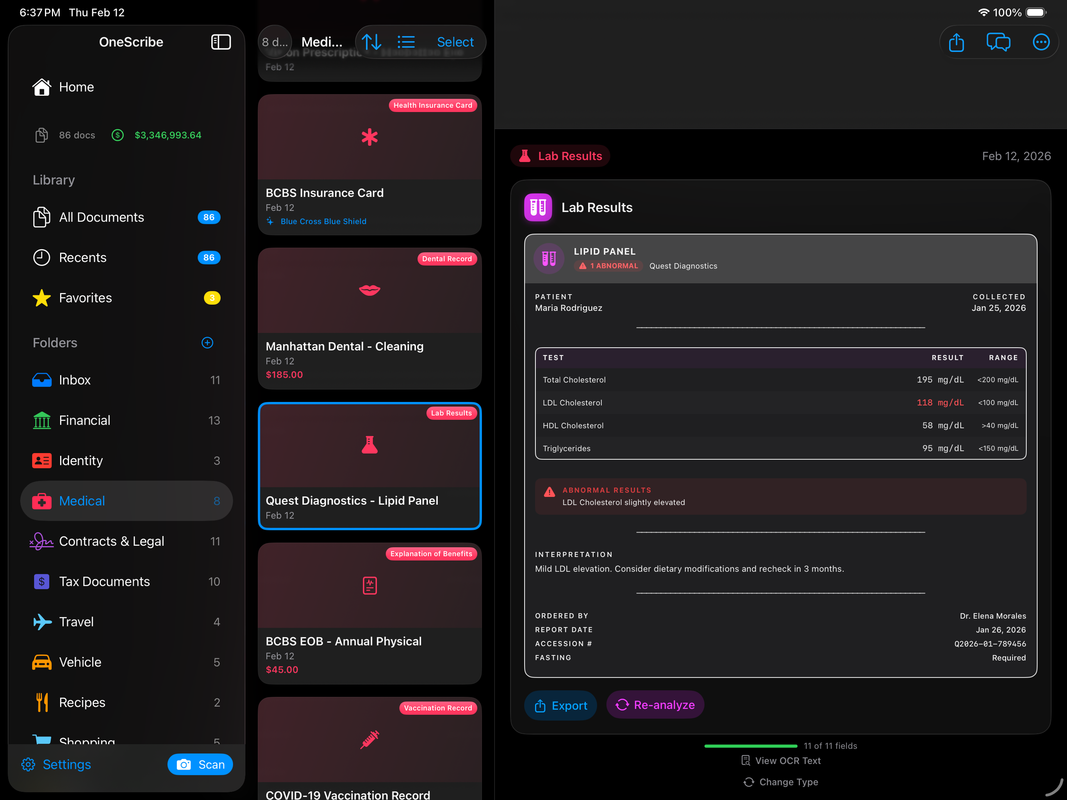Image resolution: width=1067 pixels, height=800 pixels.
Task: Click the LDL Cholesterol 118 mg/dL result
Action: [x=940, y=402]
